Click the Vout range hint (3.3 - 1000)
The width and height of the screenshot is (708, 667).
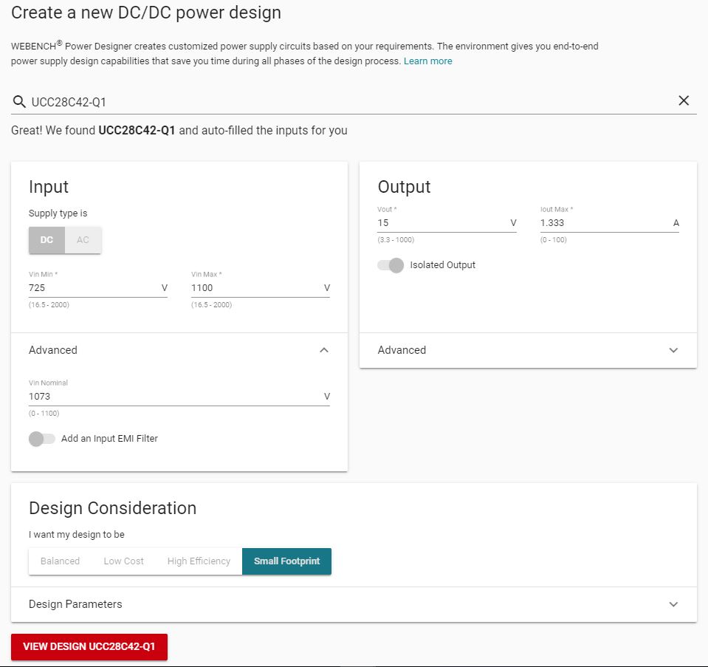click(x=396, y=240)
